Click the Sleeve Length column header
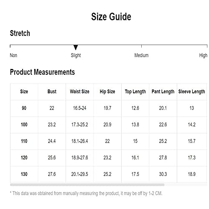The image size is (209, 209). point(191,92)
